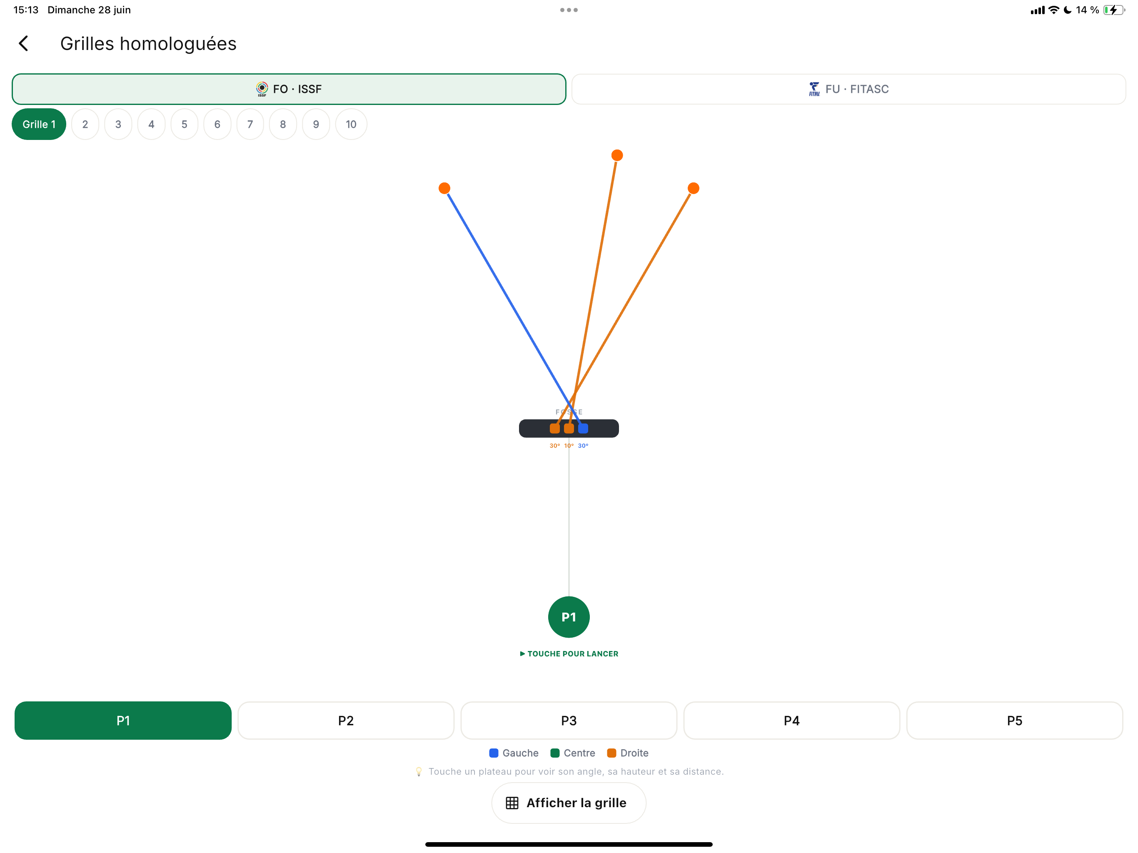Launch from the green P1 circle
This screenshot has height=853, width=1138.
pyautogui.click(x=569, y=617)
